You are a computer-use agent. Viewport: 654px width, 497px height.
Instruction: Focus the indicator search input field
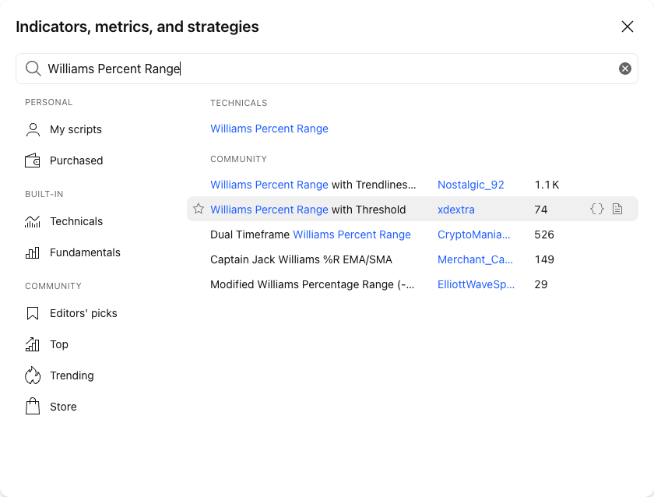tap(327, 69)
